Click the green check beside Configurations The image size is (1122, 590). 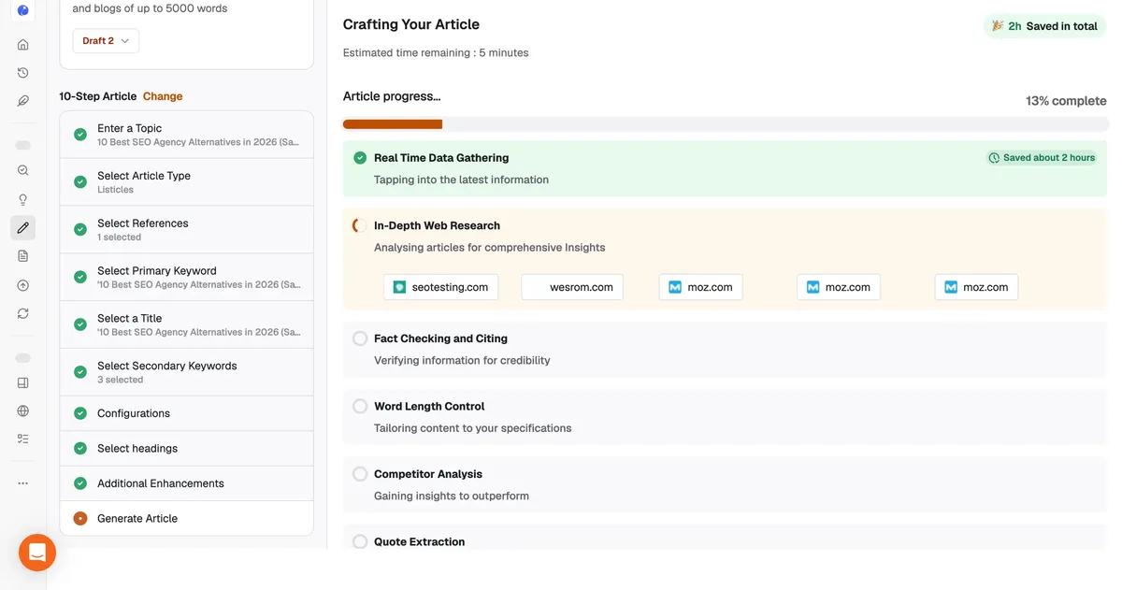click(x=80, y=413)
